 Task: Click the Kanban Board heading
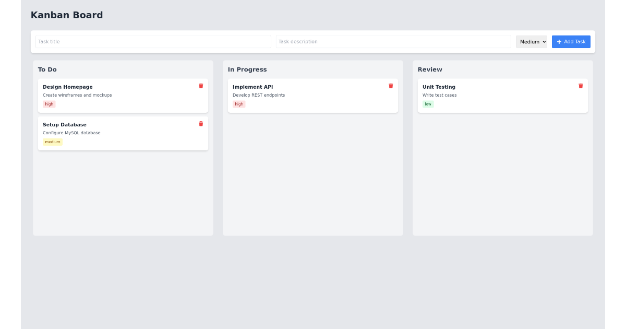point(67,15)
